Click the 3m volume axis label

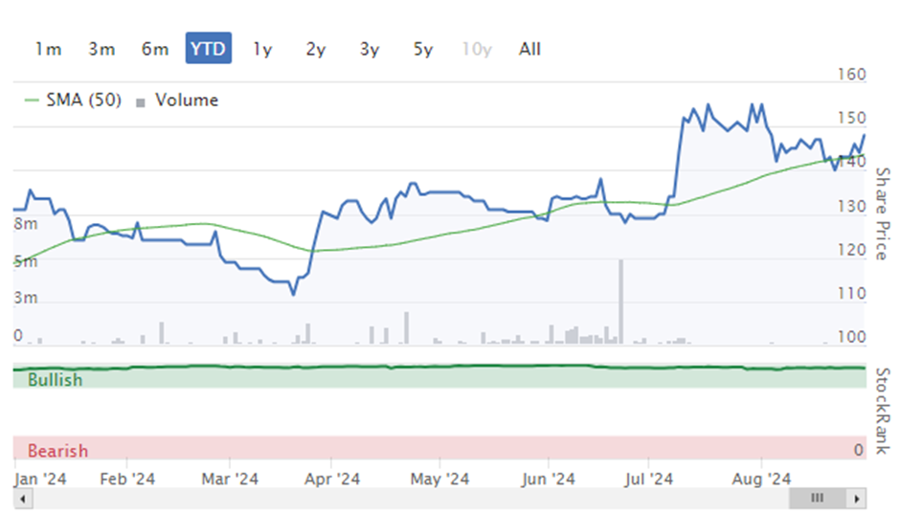coord(26,298)
